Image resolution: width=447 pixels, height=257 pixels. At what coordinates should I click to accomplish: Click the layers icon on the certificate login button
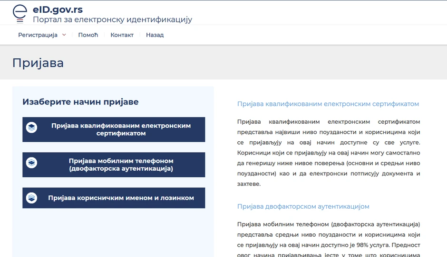[x=31, y=128]
